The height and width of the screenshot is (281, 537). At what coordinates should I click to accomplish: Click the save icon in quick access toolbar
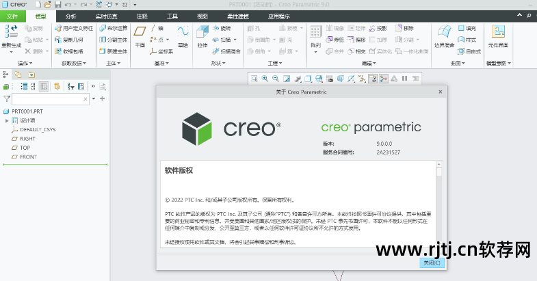(x=58, y=5)
